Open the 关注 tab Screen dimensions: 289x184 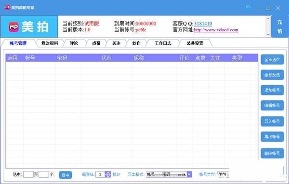coord(116,43)
